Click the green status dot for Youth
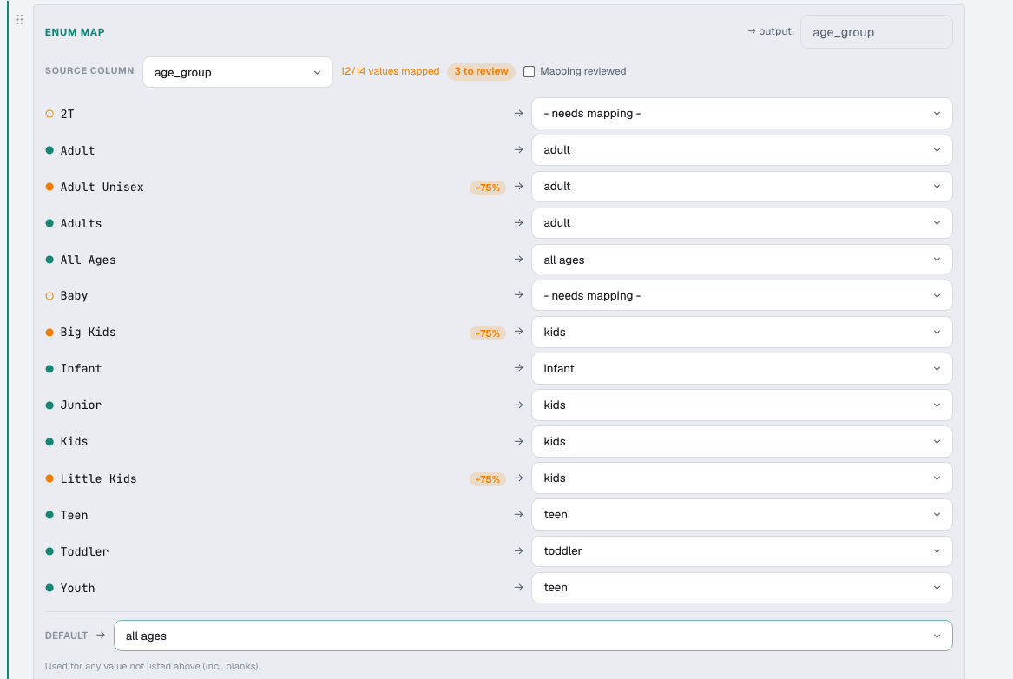Image resolution: width=1013 pixels, height=679 pixels. point(49,588)
